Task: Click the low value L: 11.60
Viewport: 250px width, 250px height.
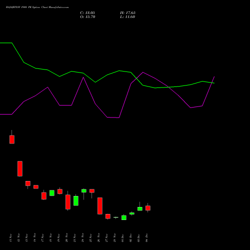Action: tap(127, 17)
